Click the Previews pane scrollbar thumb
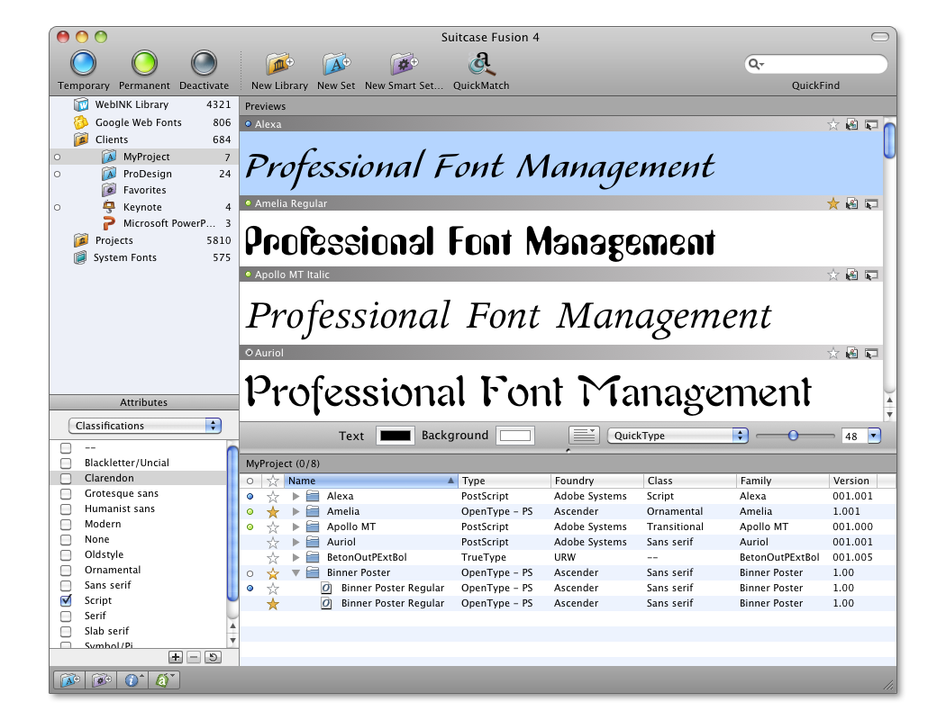This screenshot has width=946, height=720. point(889,140)
